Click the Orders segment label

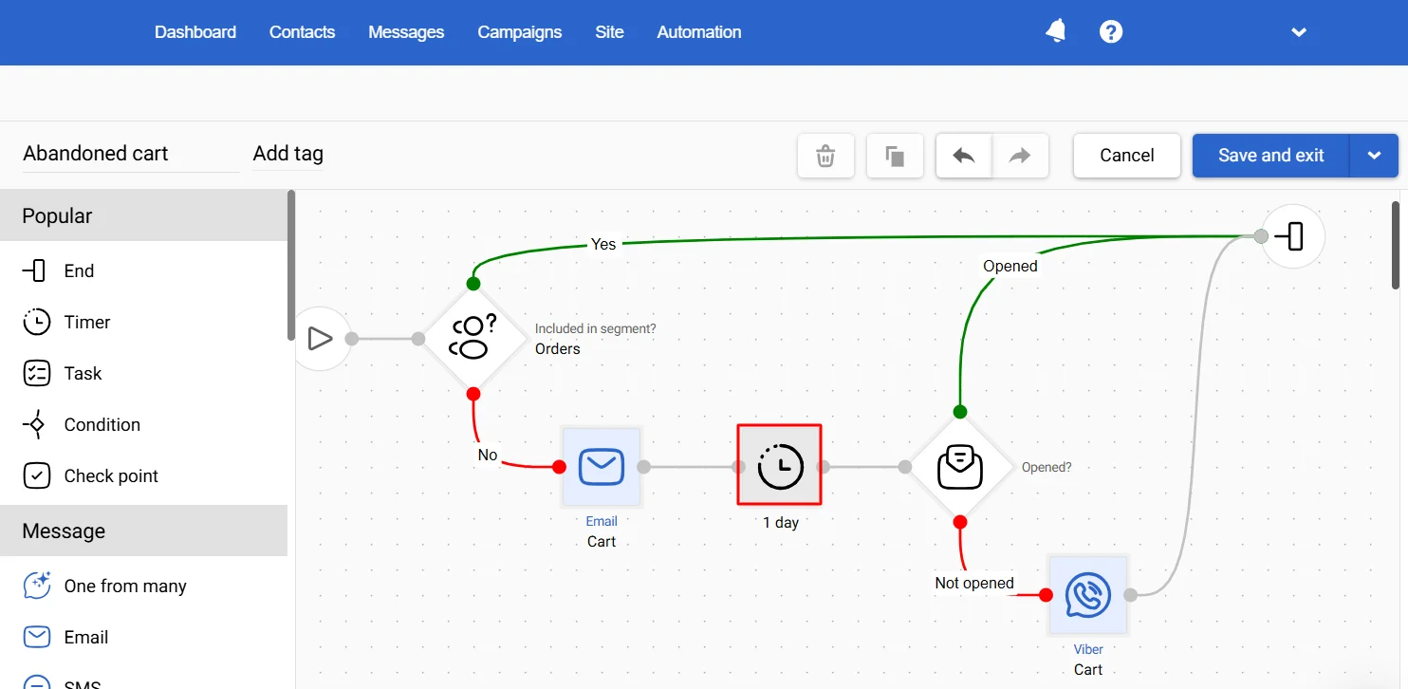point(558,348)
